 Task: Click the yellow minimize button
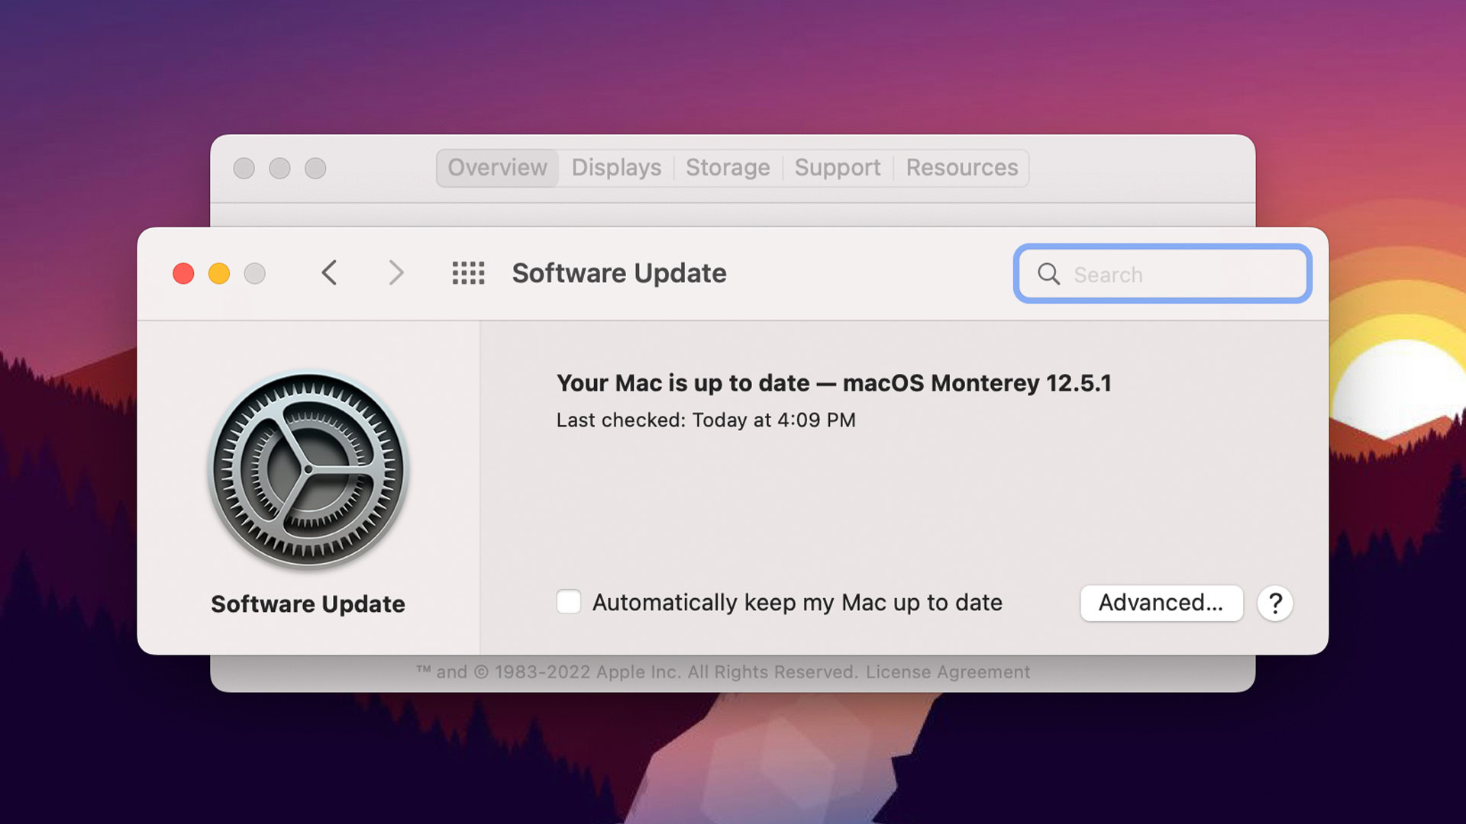click(x=219, y=272)
